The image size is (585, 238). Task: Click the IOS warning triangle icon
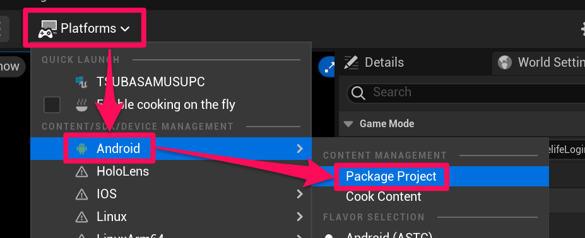pos(81,194)
